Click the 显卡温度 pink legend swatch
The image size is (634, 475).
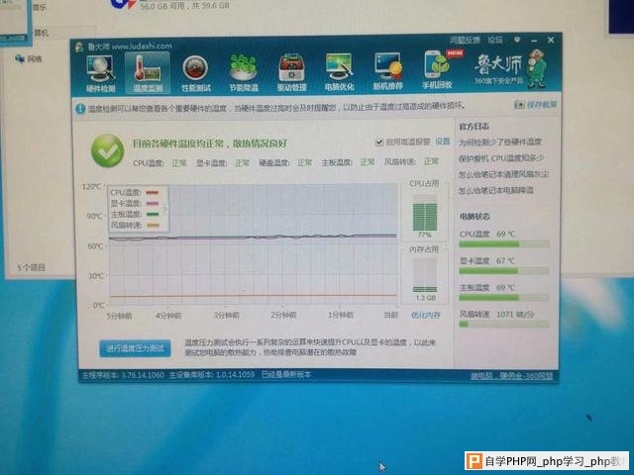click(x=152, y=204)
